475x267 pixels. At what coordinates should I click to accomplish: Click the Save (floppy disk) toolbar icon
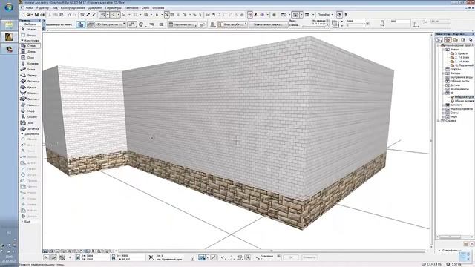click(36, 15)
